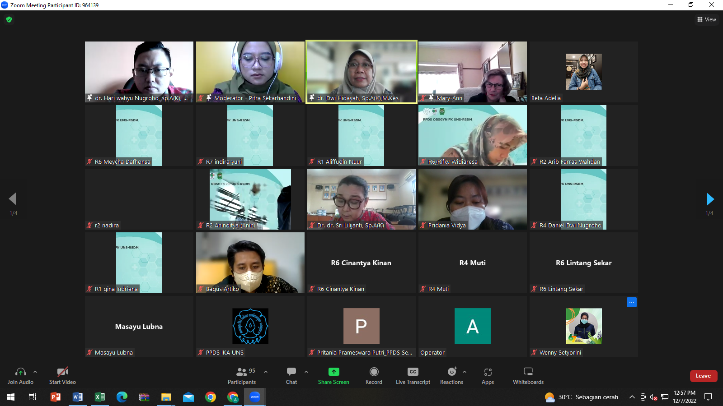
Task: Expand the Participants options caret
Action: pos(266,372)
